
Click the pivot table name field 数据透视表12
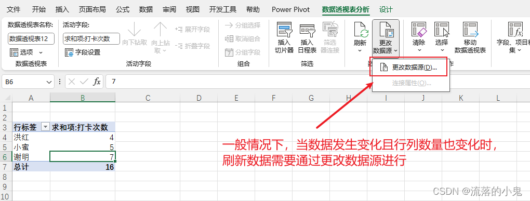pyautogui.click(x=31, y=38)
